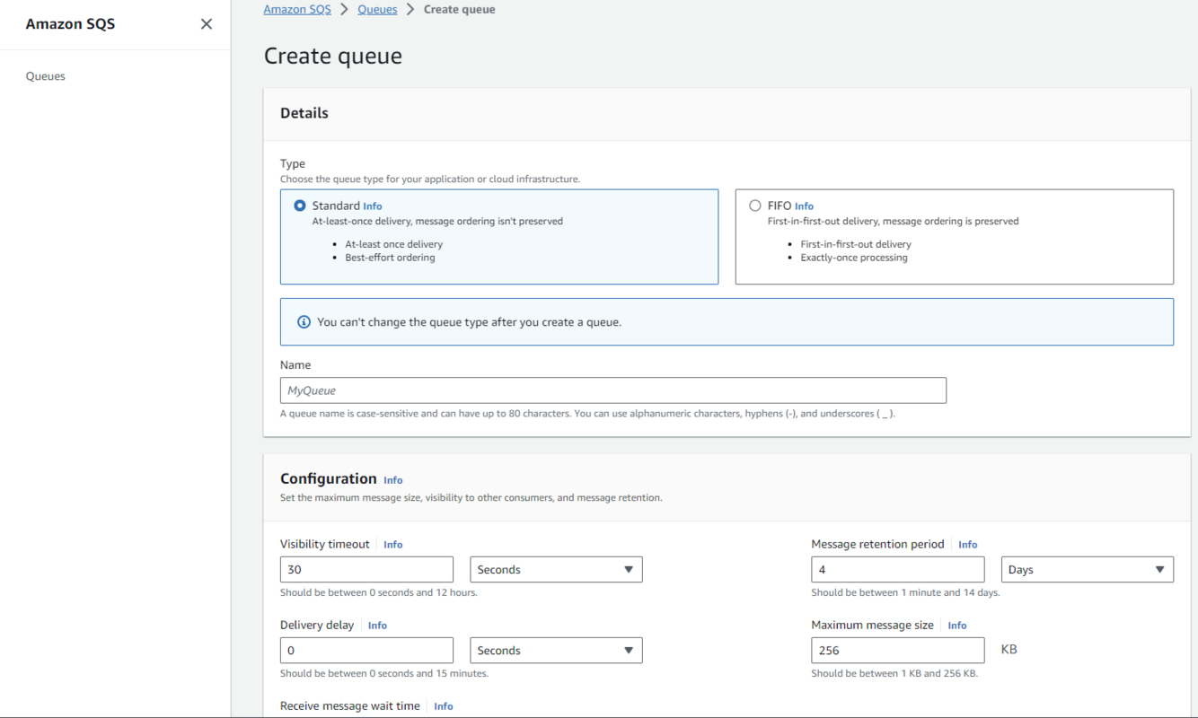Open Queues in the sidebar
This screenshot has height=718, width=1198.
[46, 76]
